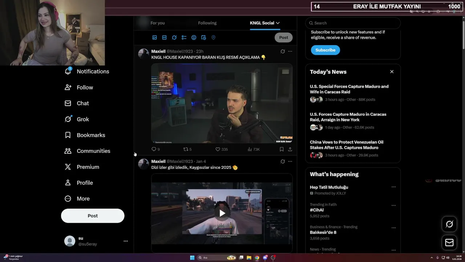This screenshot has width=465, height=262.
Task: Go to Follow in the sidebar
Action: tap(79, 87)
